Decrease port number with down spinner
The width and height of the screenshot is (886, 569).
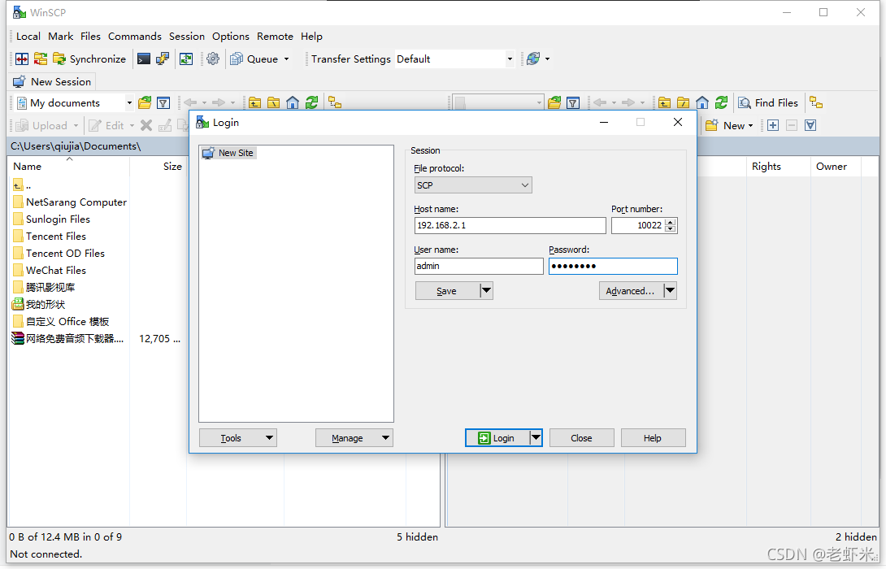(x=670, y=229)
